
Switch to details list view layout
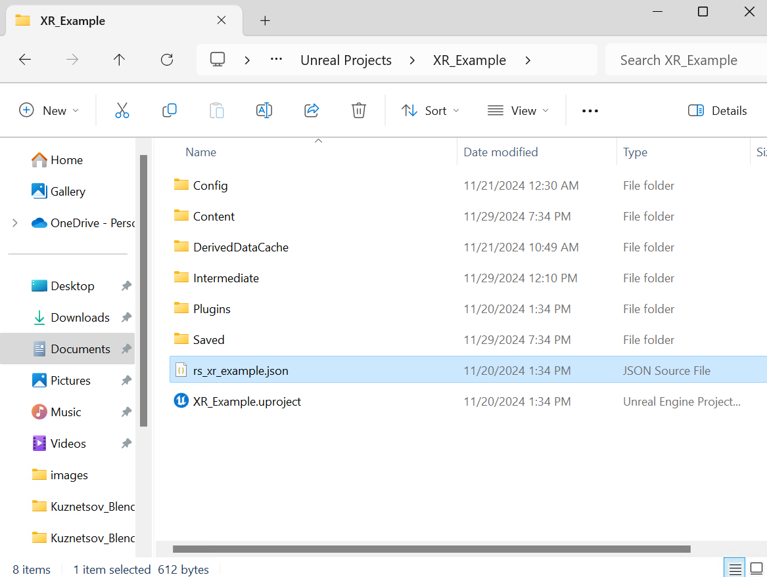tap(735, 568)
